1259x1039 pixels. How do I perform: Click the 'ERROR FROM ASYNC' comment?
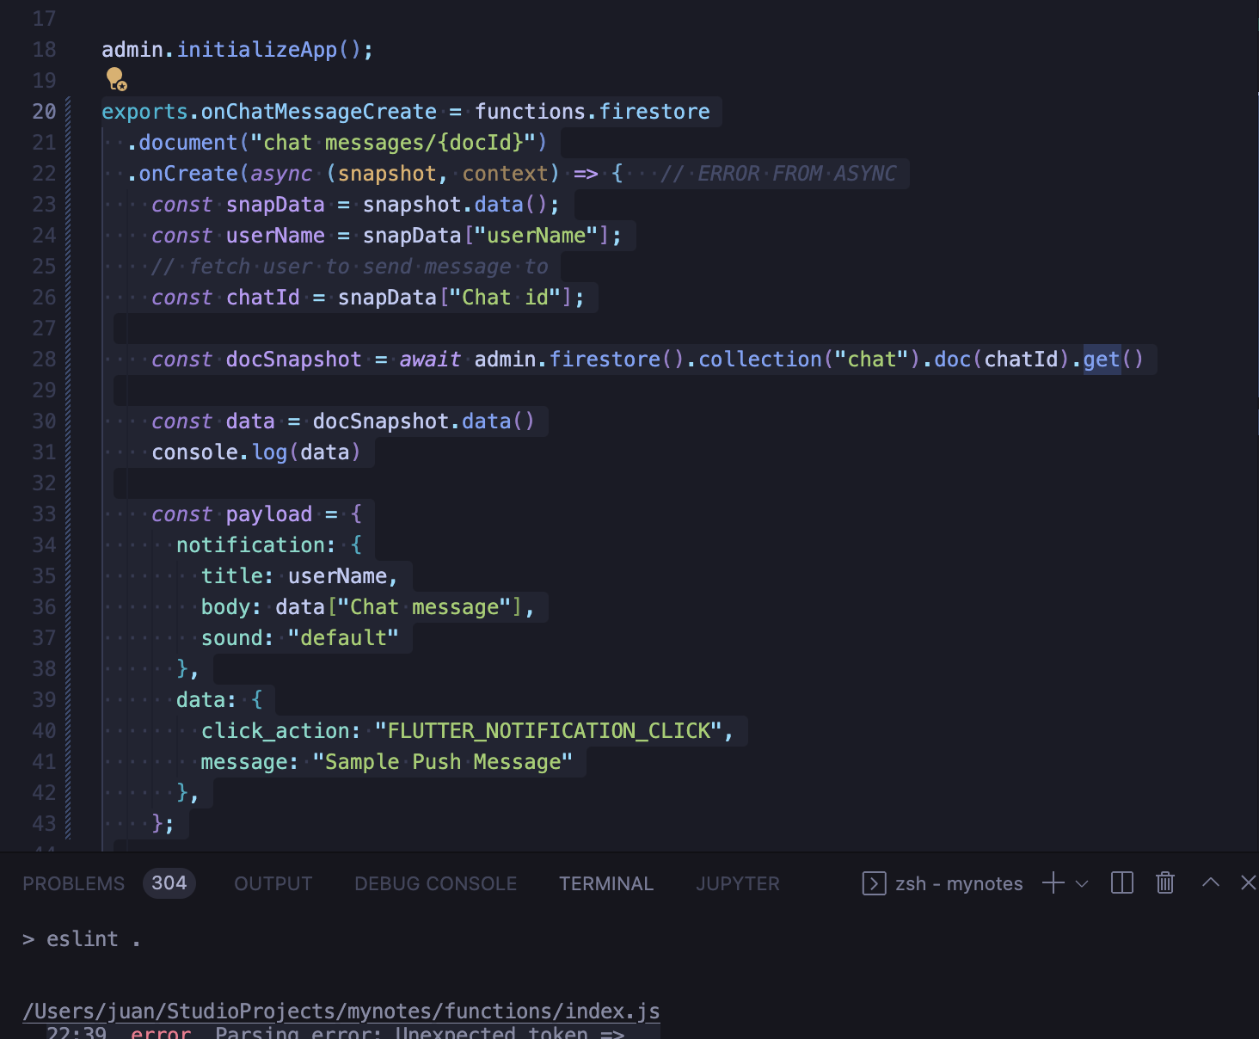[778, 174]
